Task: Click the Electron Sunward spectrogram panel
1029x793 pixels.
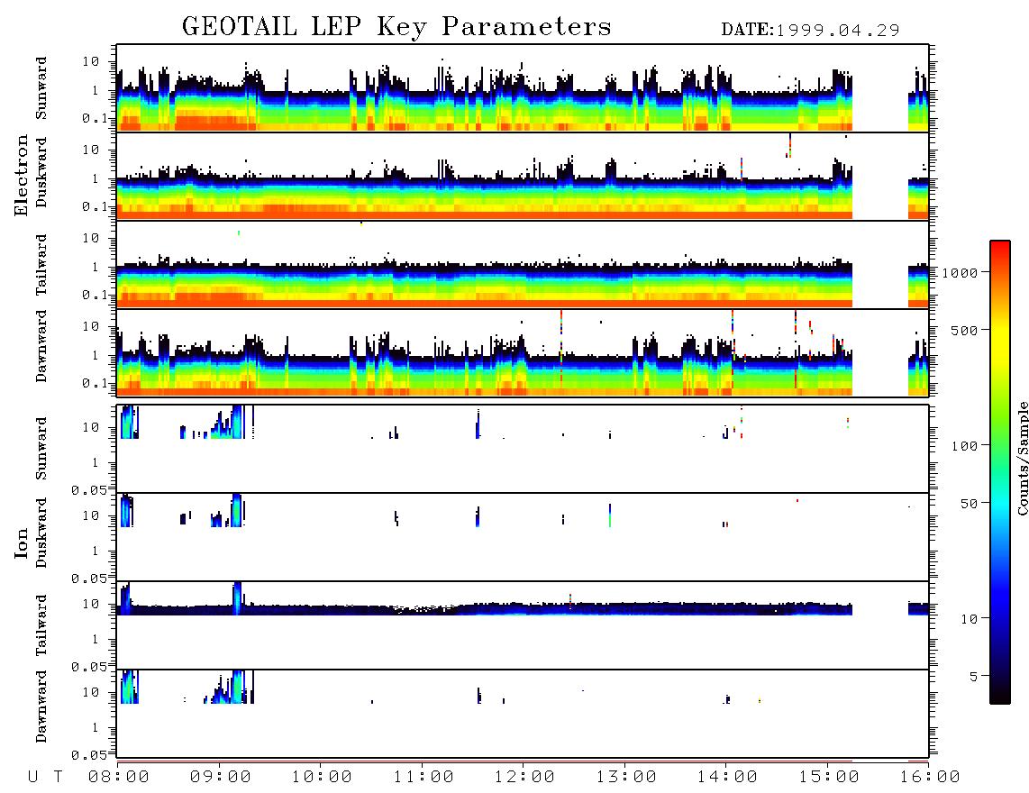Action: point(523,88)
